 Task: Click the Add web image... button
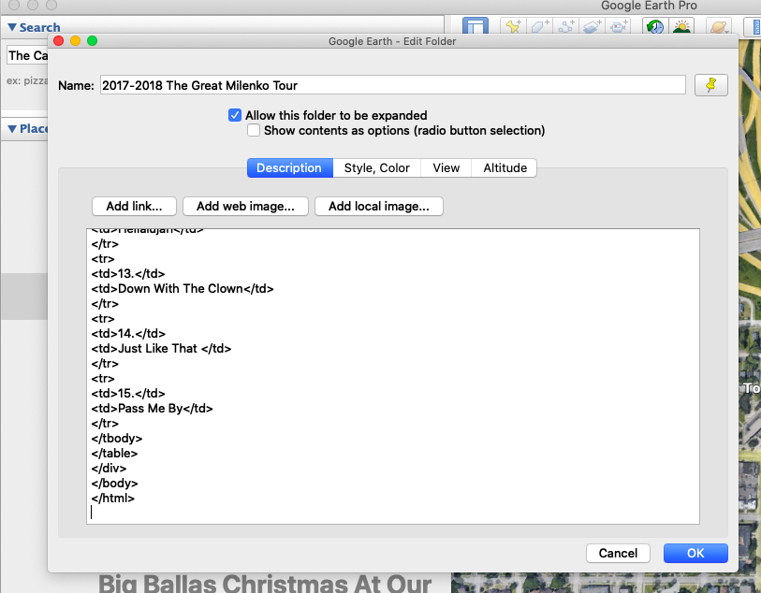coord(245,206)
